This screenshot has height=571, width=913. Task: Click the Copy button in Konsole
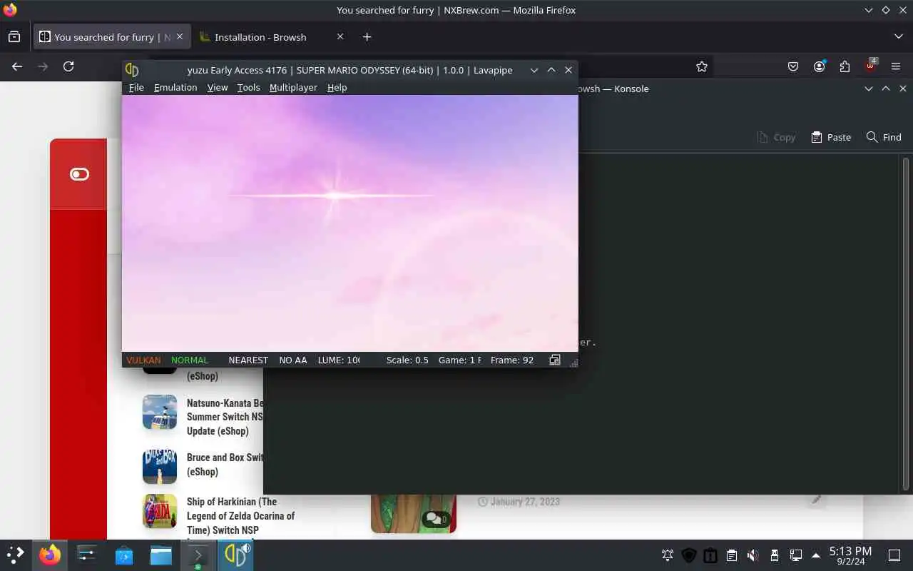pos(776,137)
